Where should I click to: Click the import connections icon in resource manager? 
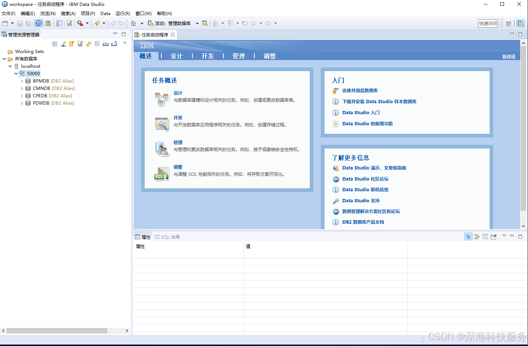[x=106, y=44]
